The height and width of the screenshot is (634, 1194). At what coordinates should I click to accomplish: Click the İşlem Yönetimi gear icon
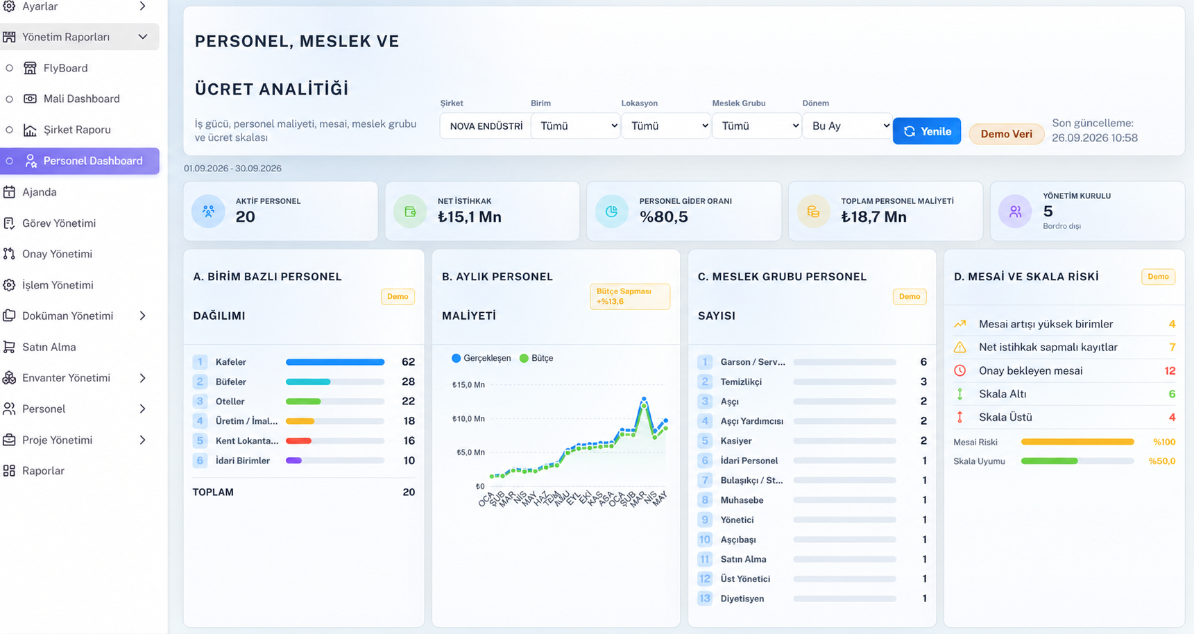(9, 285)
